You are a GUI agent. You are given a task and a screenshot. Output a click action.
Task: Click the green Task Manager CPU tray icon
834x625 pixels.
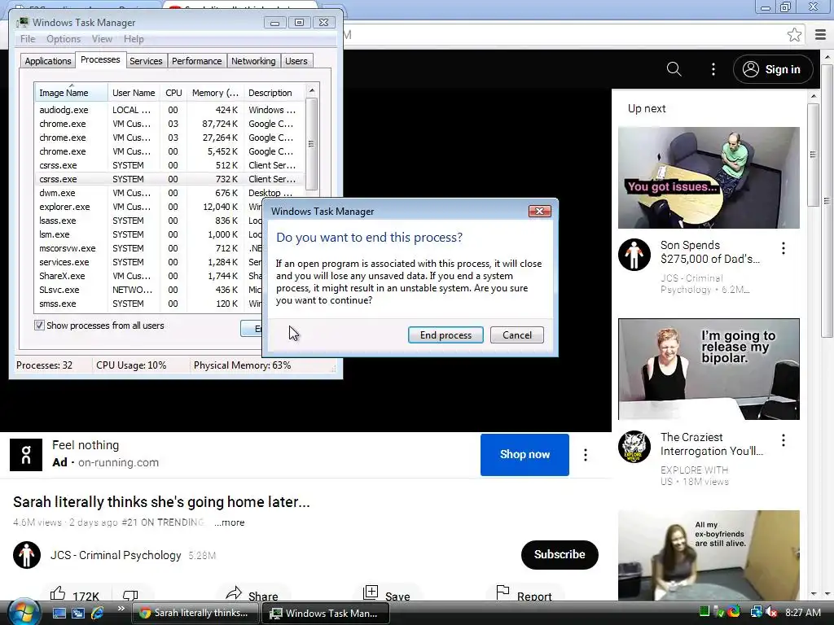pyautogui.click(x=705, y=612)
